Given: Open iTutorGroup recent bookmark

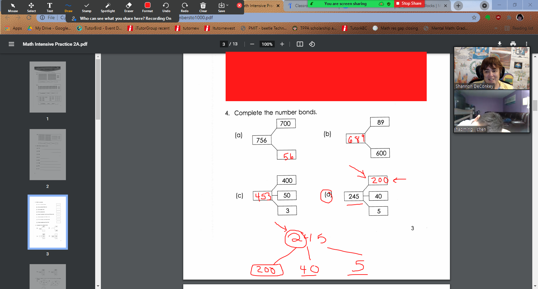Looking at the screenshot, I should [x=149, y=28].
